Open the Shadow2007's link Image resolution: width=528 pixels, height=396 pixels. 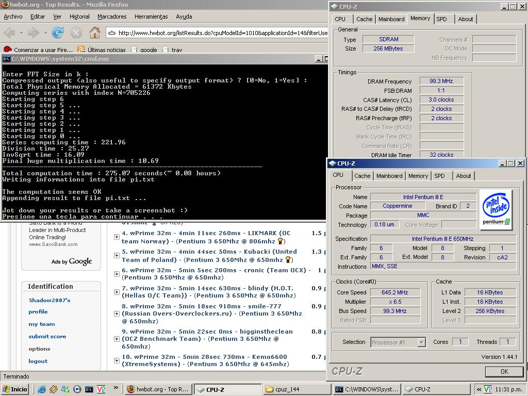click(49, 301)
